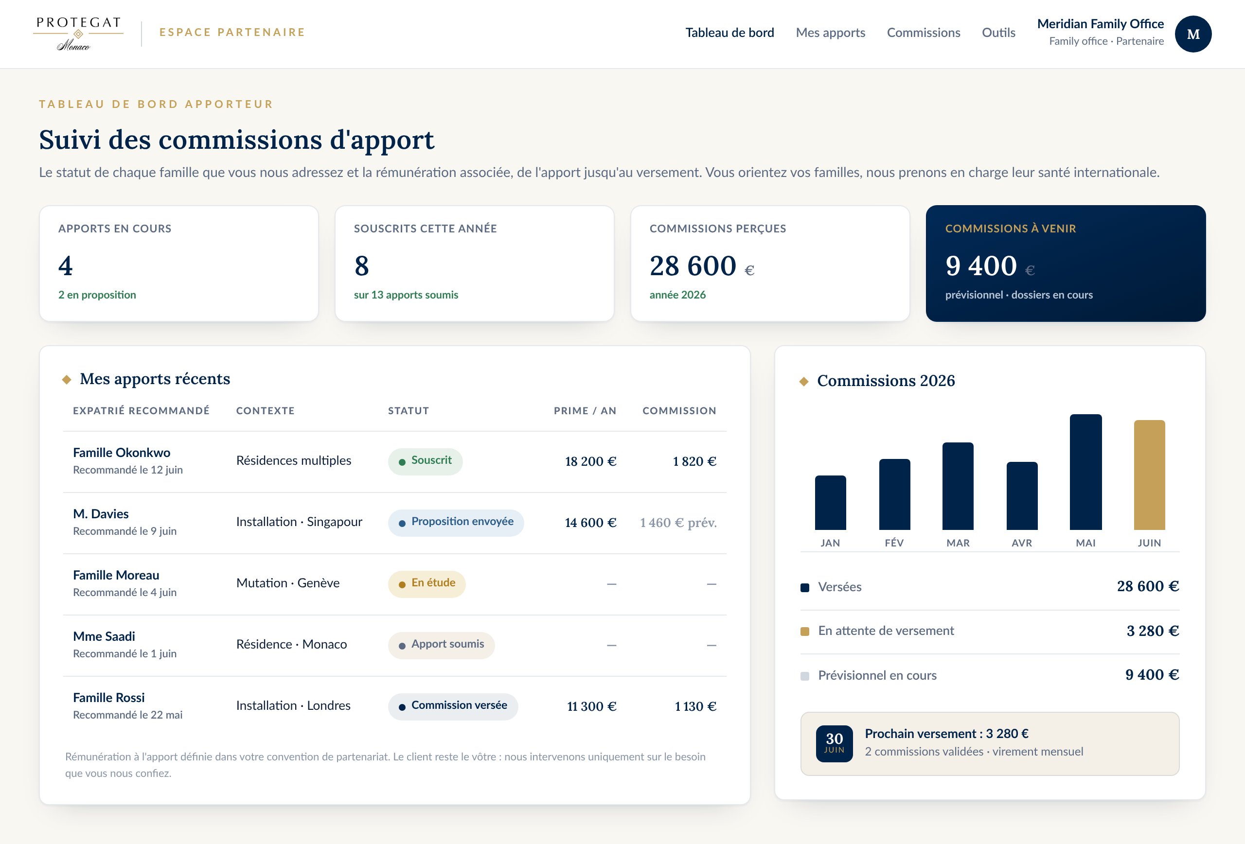Click Installation · Londres context cell

click(293, 706)
